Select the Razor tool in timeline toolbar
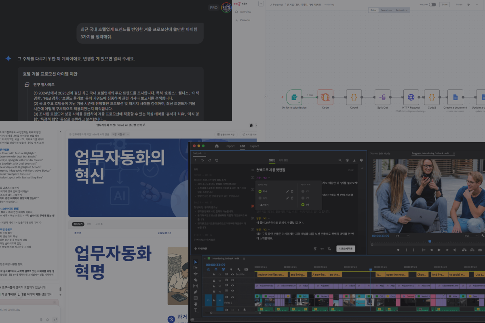This screenshot has height=323, width=485. pyautogui.click(x=196, y=280)
